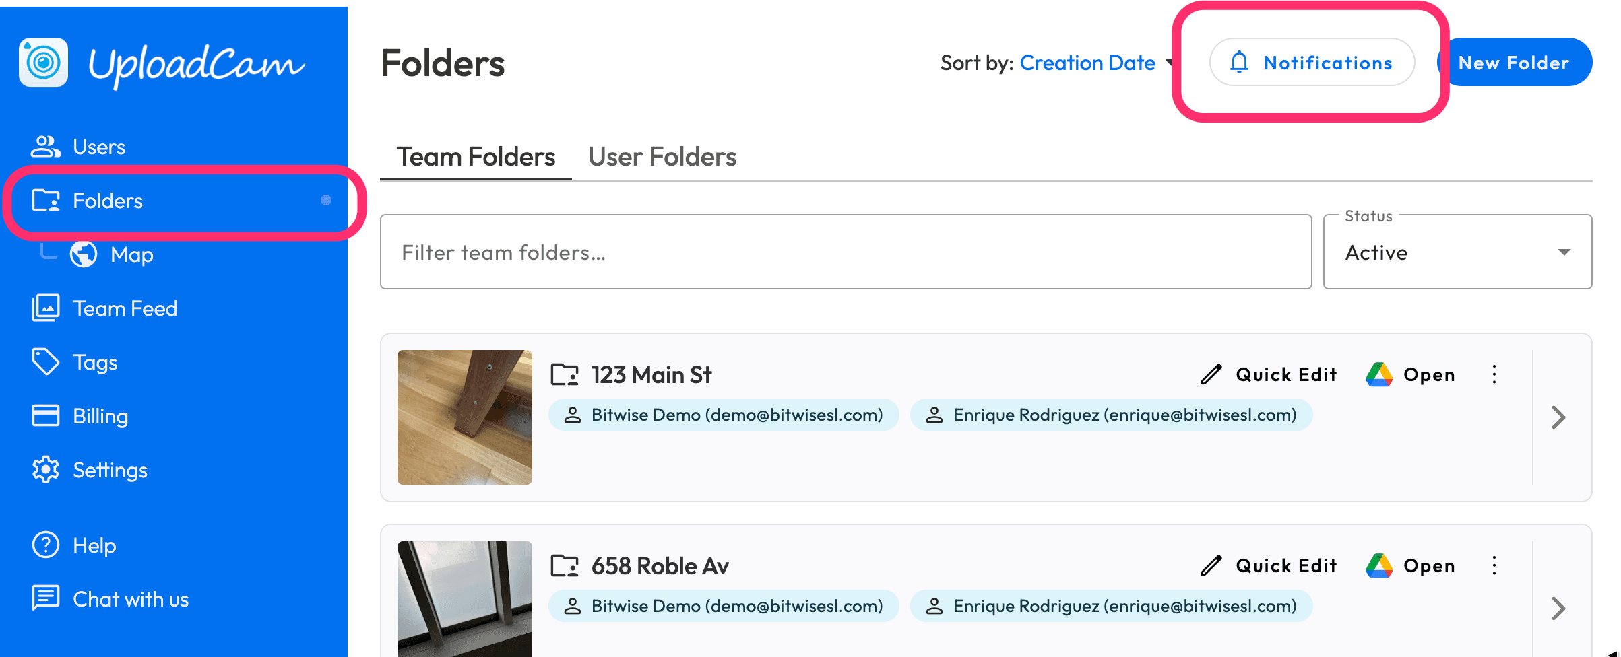
Task: Click person icon in Bitwise Demo chip, 123 Main St
Action: coord(573,415)
